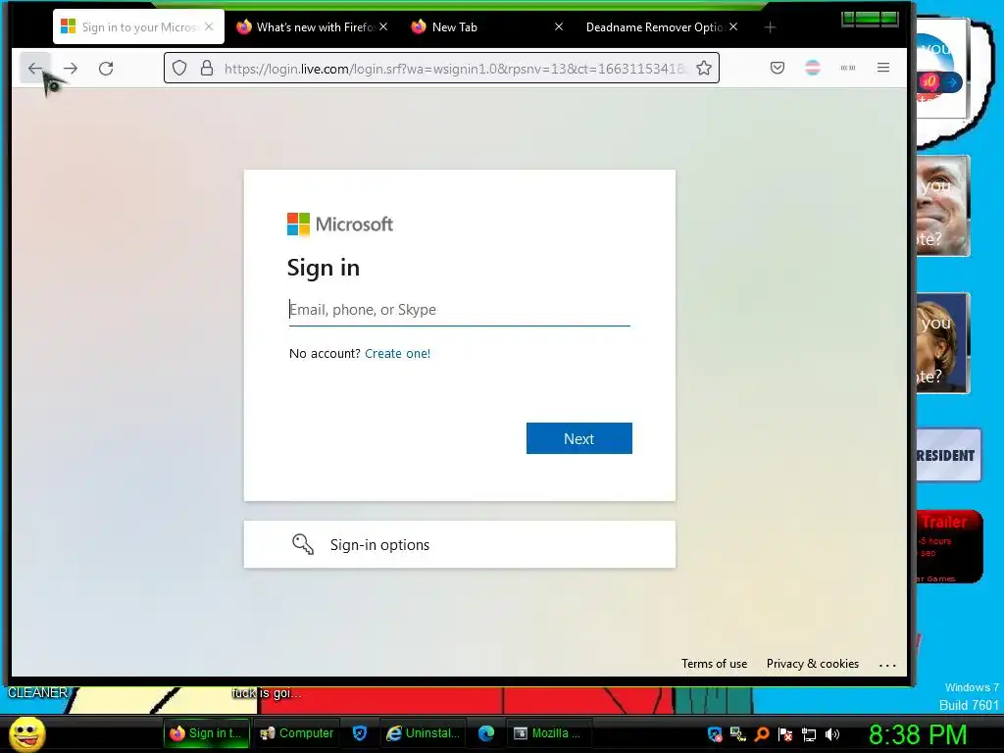Close the New Tab tab
This screenshot has height=753, width=1004.
point(558,26)
